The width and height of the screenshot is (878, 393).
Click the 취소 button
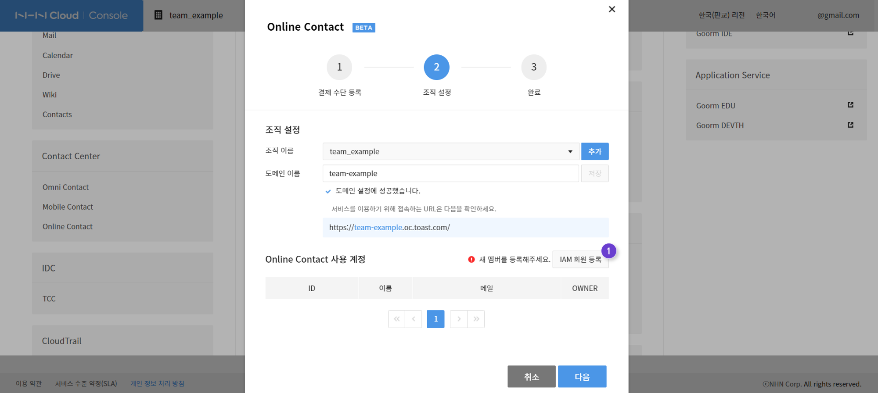532,376
